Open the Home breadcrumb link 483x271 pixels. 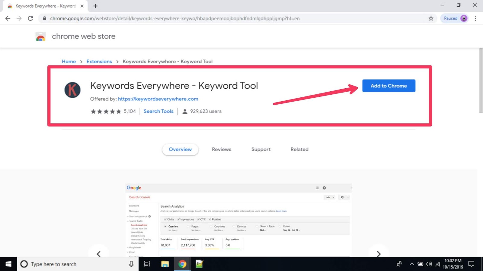coord(69,61)
